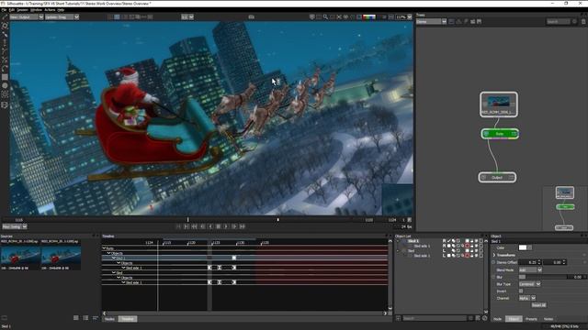Screen dimensions: 588x330
Task: Click the shield mask icon in viewer toolbar
Action: (312, 16)
